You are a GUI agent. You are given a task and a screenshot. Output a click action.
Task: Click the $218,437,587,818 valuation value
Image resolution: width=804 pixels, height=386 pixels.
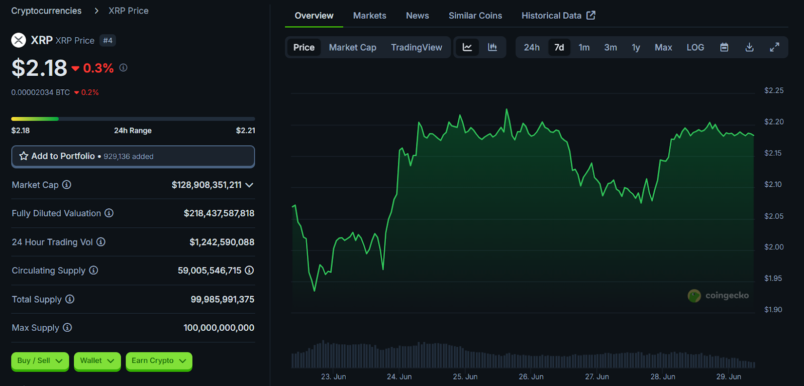pyautogui.click(x=219, y=213)
